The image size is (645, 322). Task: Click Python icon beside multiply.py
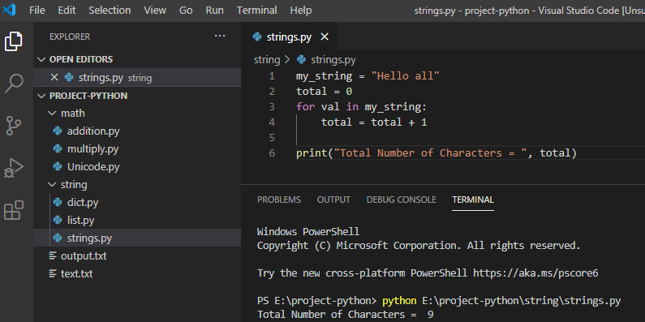click(58, 149)
